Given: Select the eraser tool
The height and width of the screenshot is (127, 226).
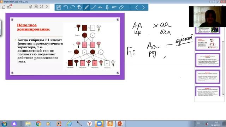Looking at the screenshot, I should coord(121,7).
